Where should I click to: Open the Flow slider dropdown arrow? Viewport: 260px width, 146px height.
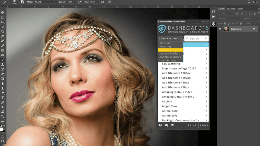pos(97,2)
